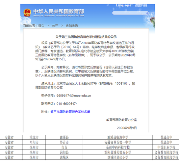Go to 公开 in the breadcrumb

55,26
